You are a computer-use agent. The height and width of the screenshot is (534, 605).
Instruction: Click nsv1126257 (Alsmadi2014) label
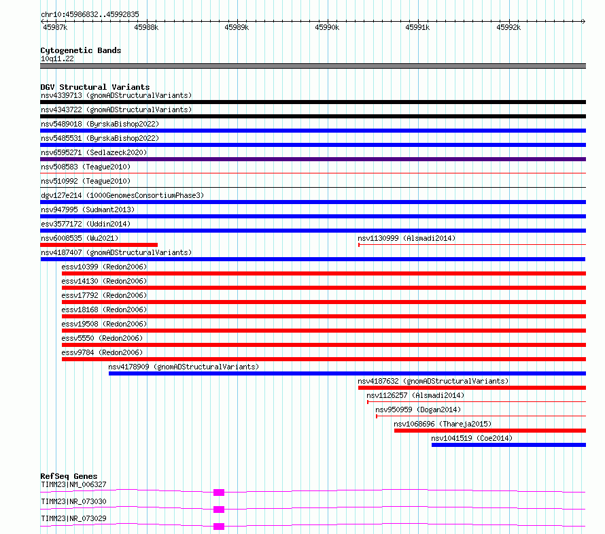click(x=415, y=395)
